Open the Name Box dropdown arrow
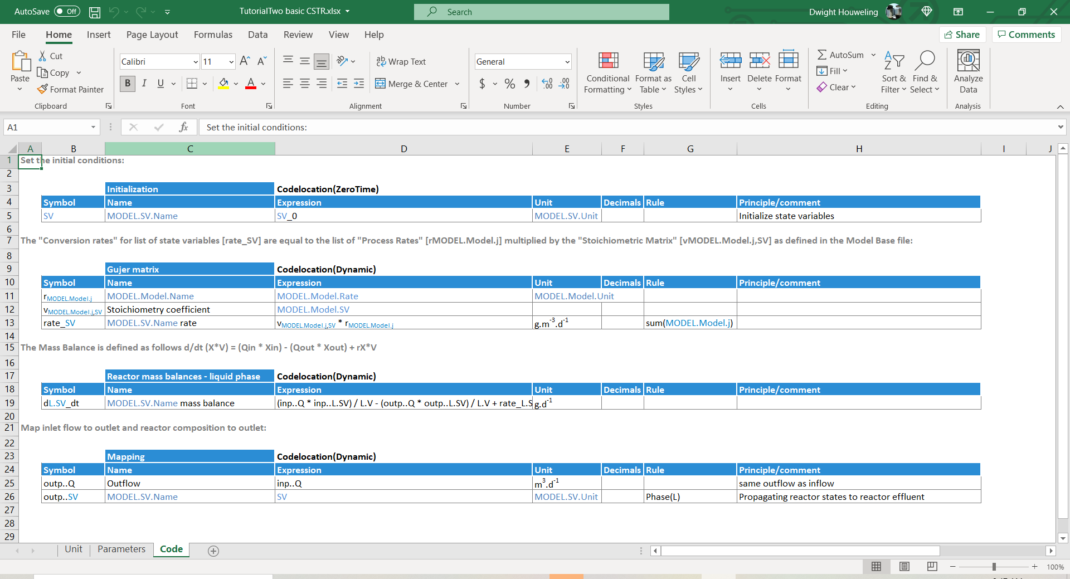The width and height of the screenshot is (1070, 579). coord(93,127)
